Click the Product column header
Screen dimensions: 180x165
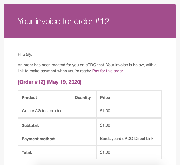(29, 98)
